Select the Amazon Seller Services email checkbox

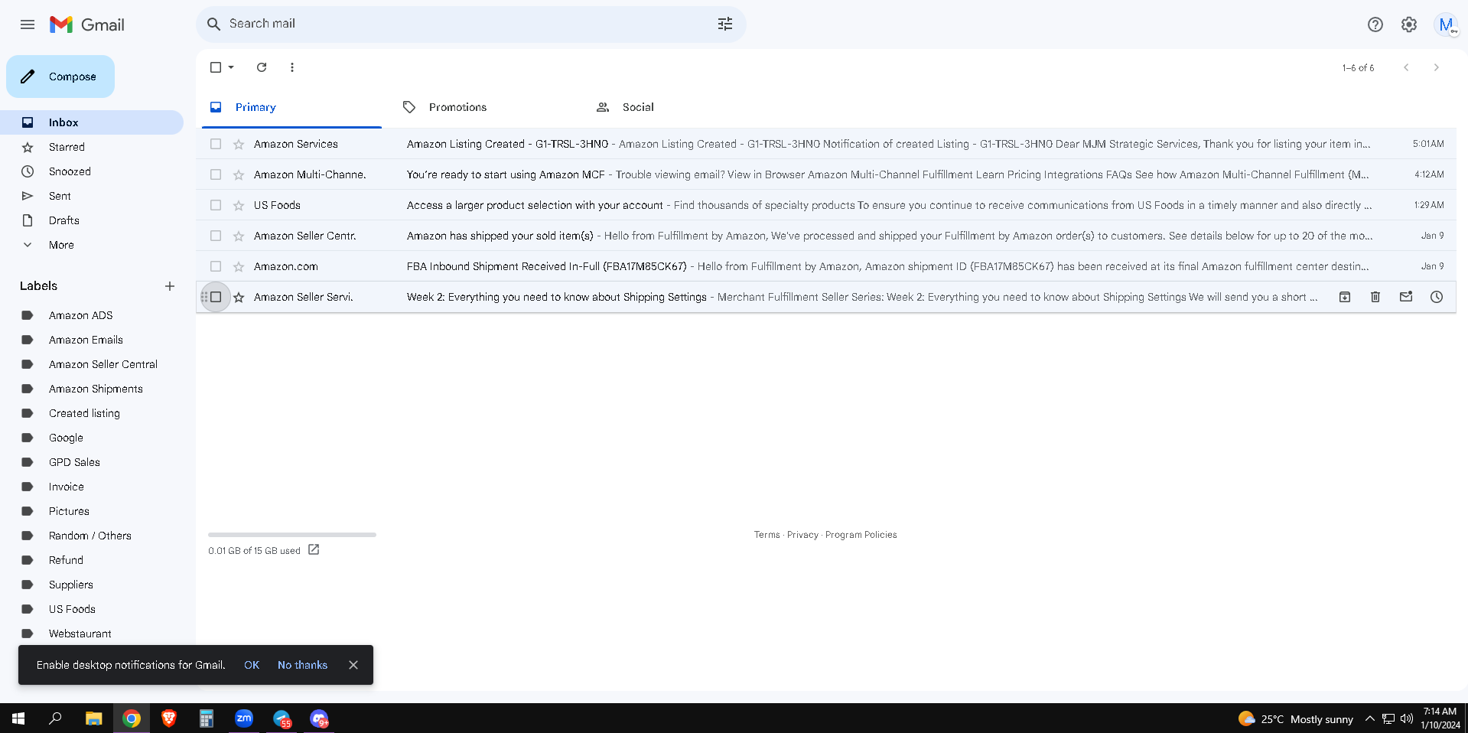click(x=216, y=297)
